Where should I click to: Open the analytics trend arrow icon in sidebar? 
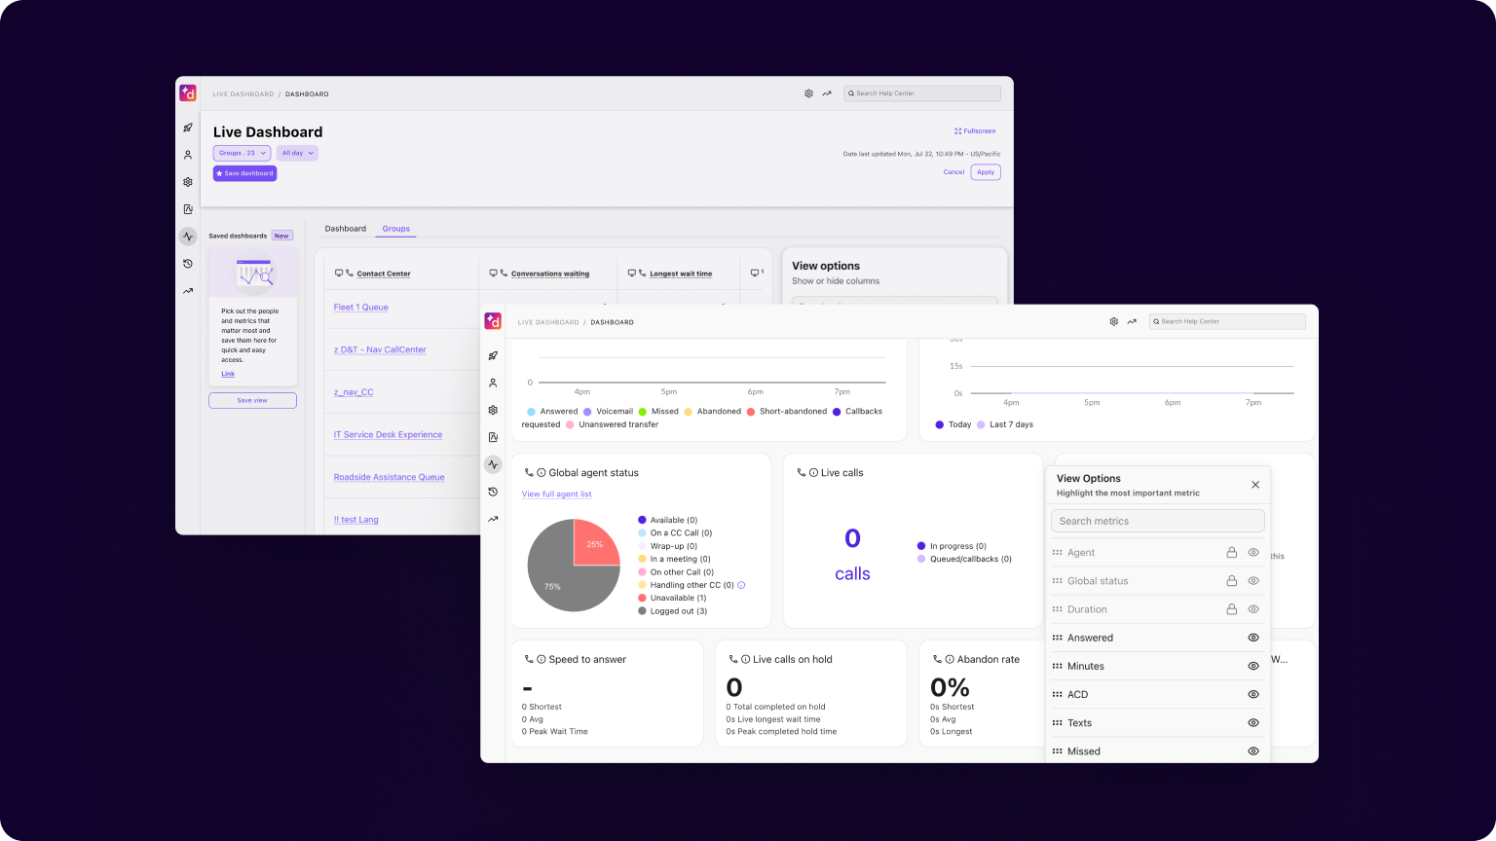[x=188, y=291]
